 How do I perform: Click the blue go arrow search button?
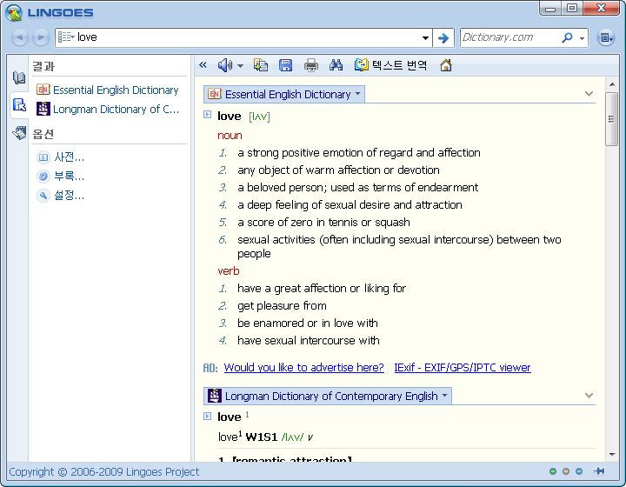point(443,38)
